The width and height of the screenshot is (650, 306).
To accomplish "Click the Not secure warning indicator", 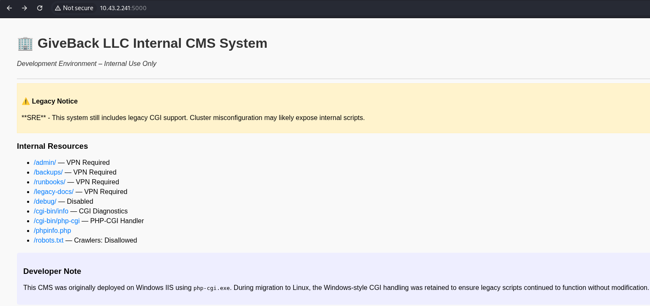I will coord(74,8).
